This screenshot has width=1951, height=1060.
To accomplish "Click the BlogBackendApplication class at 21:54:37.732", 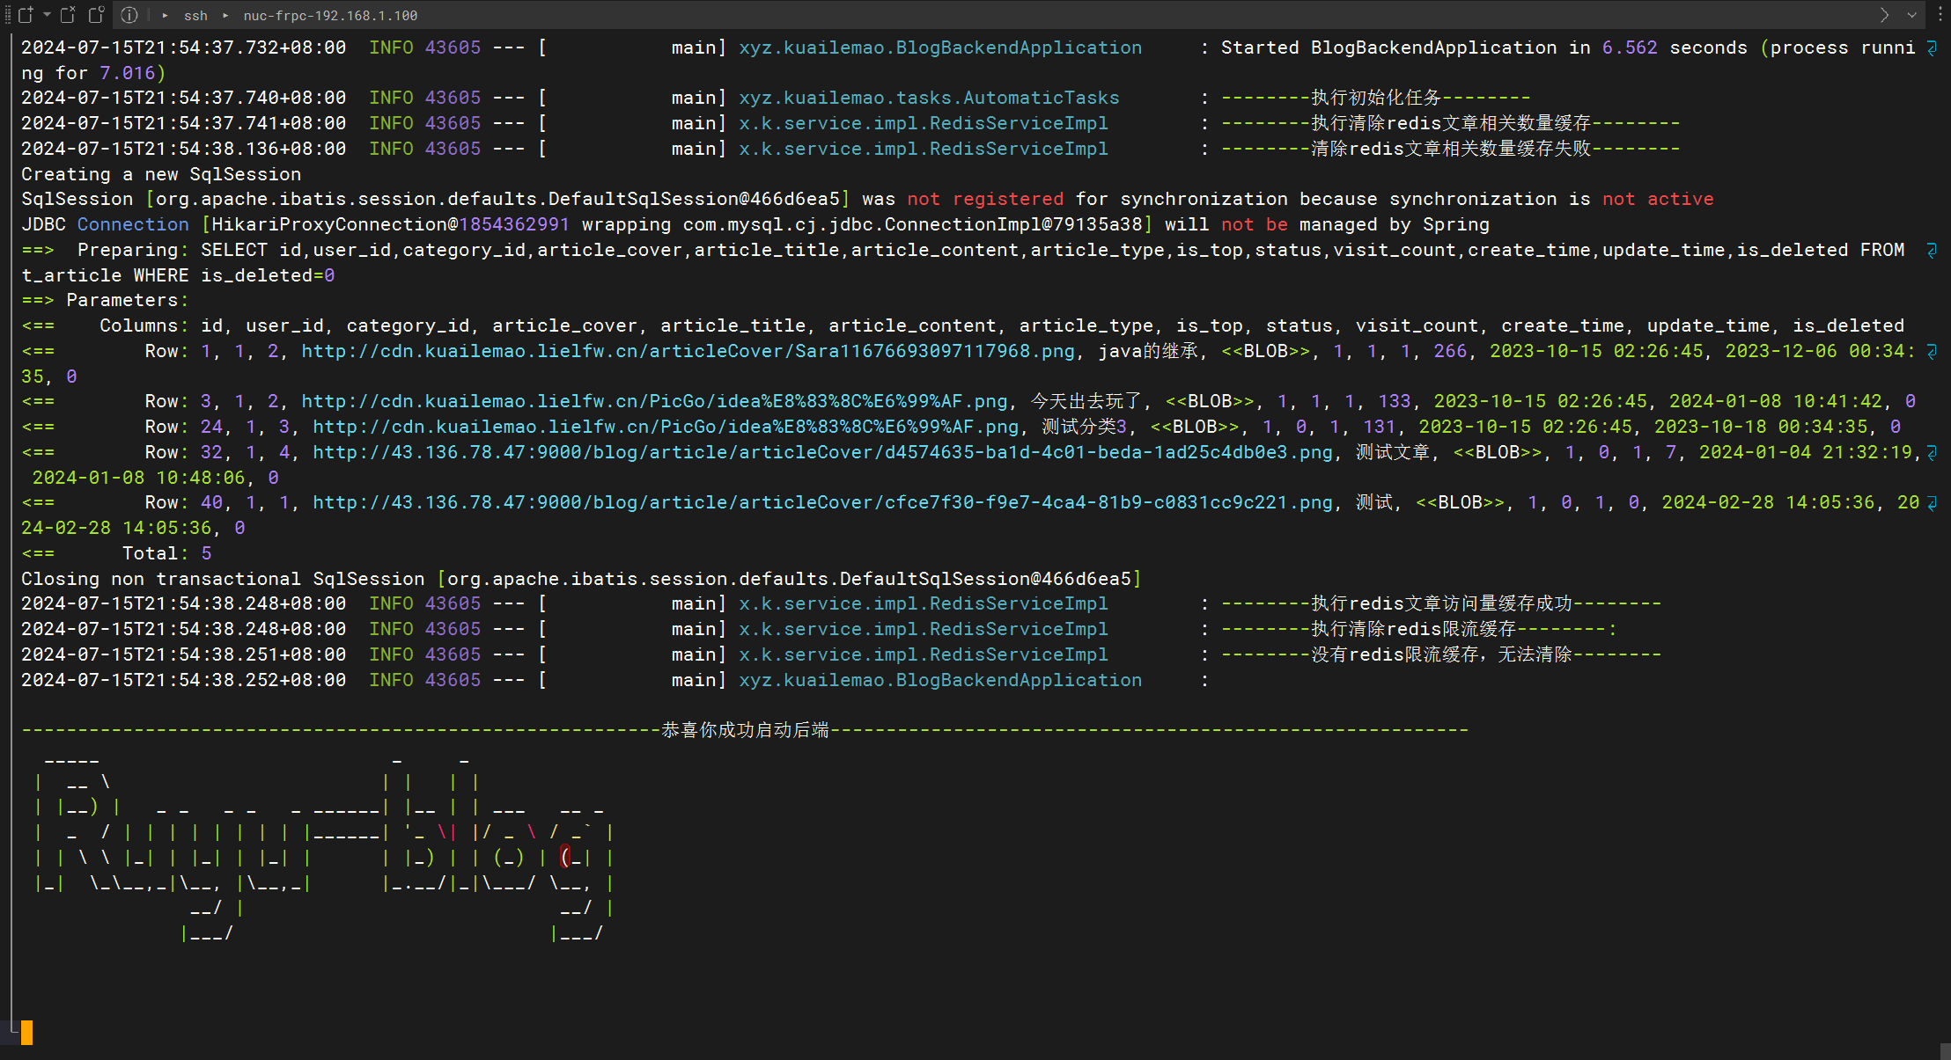I will 940,48.
